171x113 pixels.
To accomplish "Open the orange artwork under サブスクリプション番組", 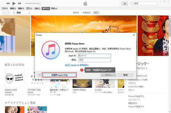I will pos(15,110).
